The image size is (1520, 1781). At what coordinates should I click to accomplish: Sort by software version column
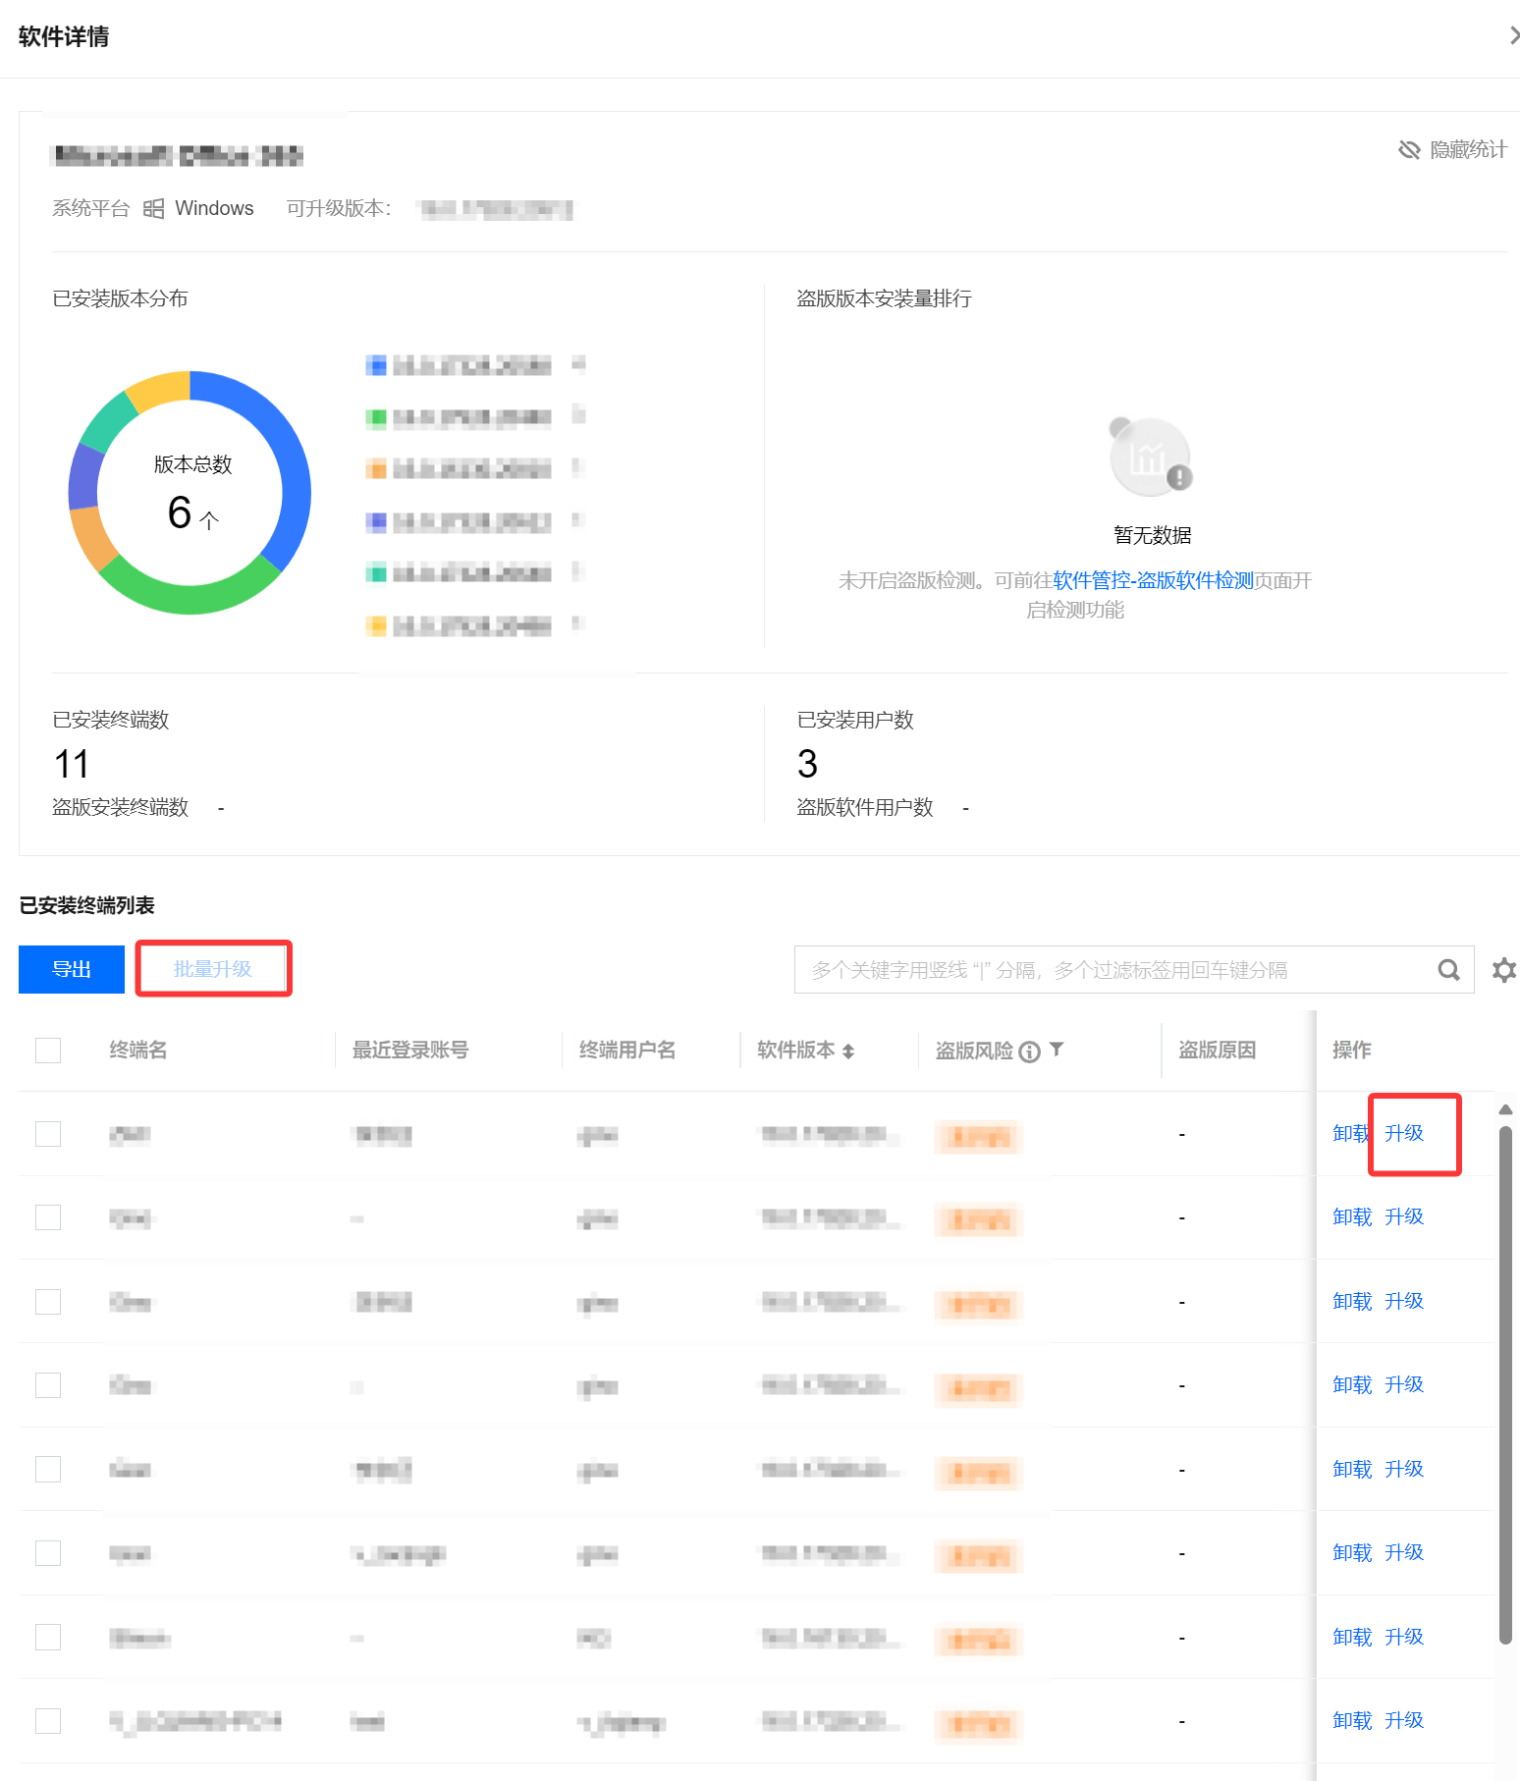(x=848, y=1052)
